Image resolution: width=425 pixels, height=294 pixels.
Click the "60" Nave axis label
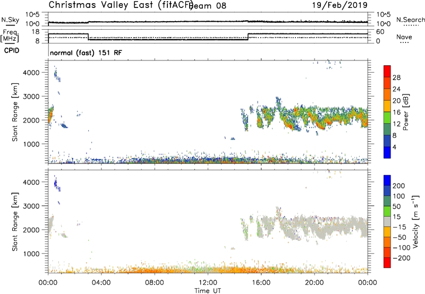pyautogui.click(x=380, y=32)
